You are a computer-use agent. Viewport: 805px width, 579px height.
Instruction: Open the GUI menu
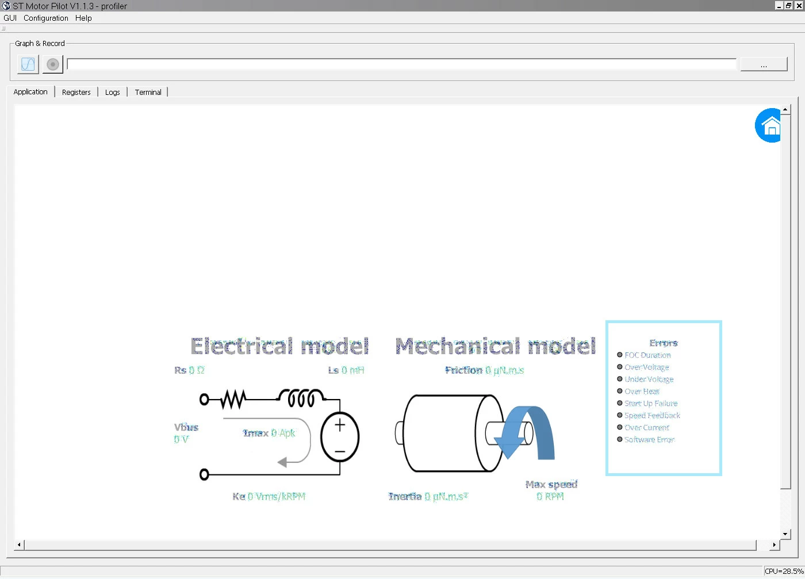pos(10,18)
